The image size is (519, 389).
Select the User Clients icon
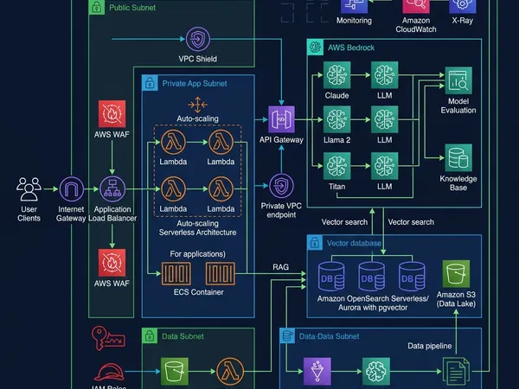tap(29, 189)
